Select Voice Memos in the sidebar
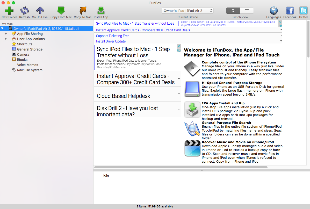This screenshot has width=310, height=209. [x=27, y=65]
